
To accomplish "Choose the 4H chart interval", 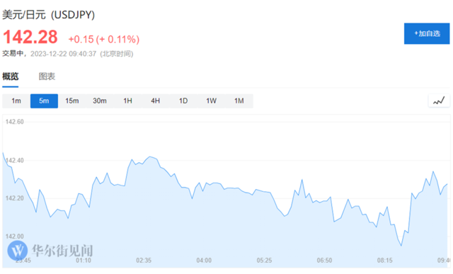I will coord(156,101).
